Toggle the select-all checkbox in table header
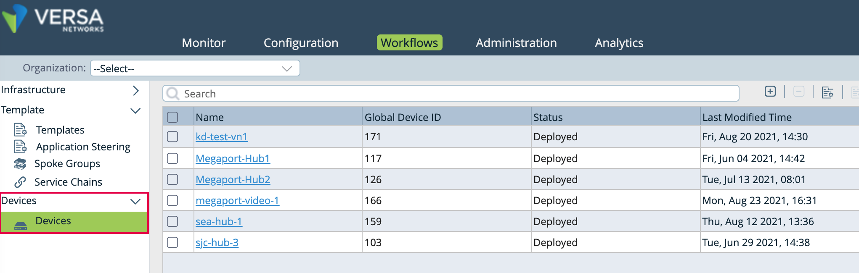 (x=172, y=117)
